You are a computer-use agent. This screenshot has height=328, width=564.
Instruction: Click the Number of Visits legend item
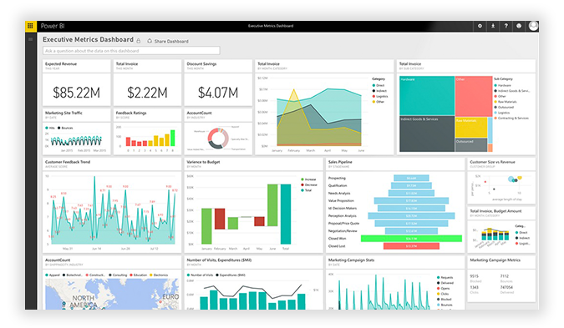(200, 275)
